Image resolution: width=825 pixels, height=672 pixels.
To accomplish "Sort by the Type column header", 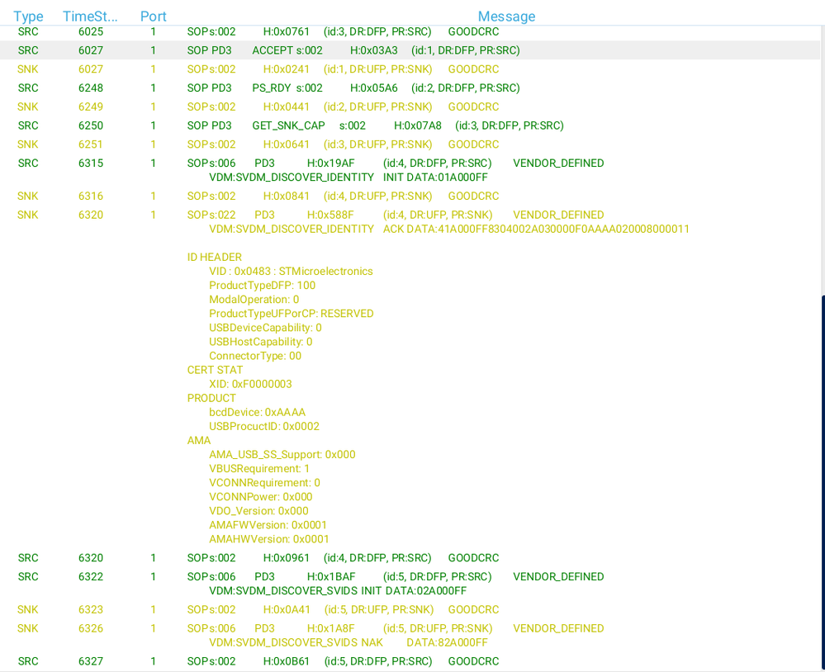I will [28, 17].
